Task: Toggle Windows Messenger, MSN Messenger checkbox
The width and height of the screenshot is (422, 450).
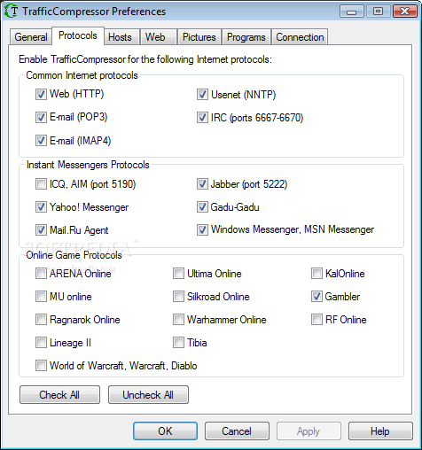Action: click(202, 229)
